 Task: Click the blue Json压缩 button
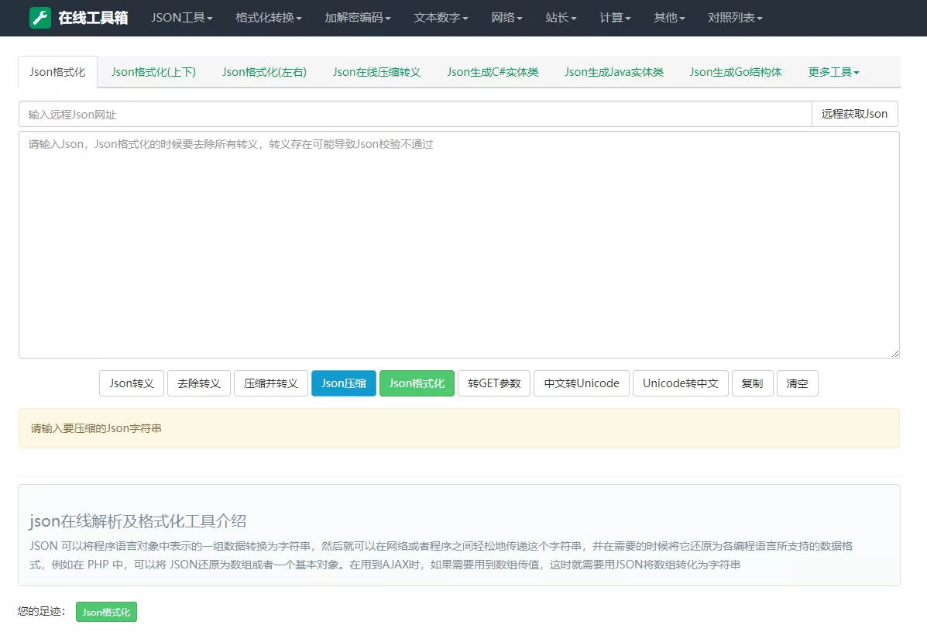[x=343, y=383]
